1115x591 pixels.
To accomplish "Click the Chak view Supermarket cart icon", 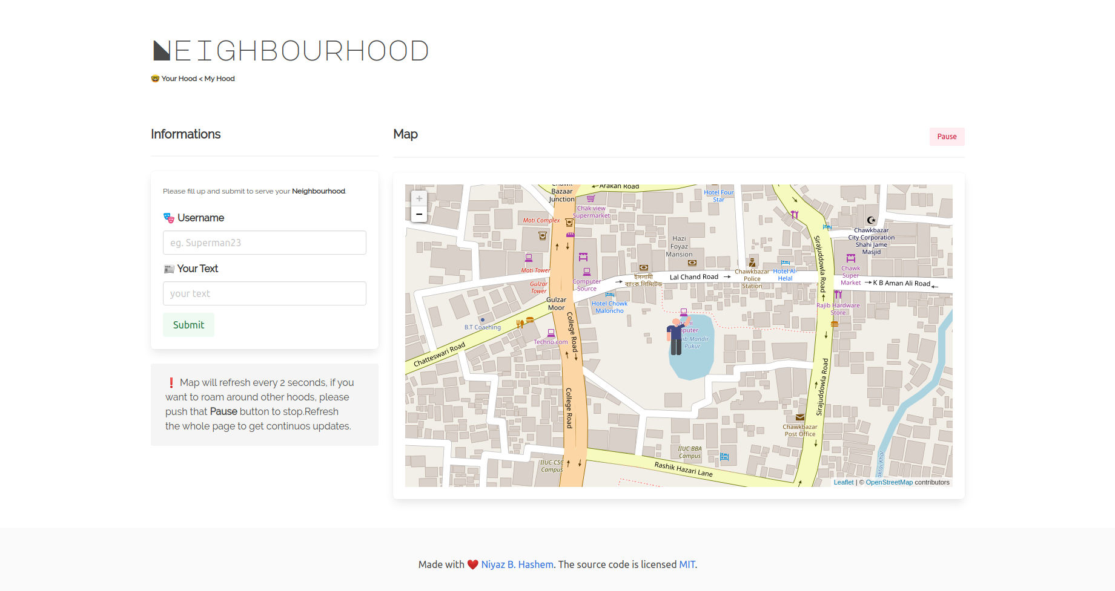I will point(591,198).
